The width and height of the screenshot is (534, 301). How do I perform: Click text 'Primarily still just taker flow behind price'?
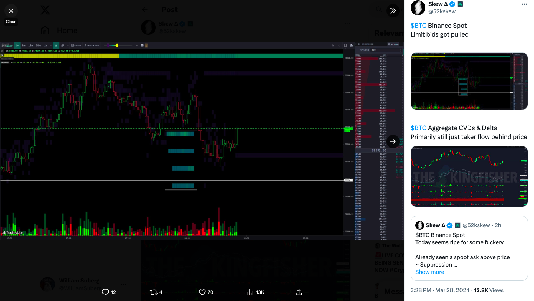[469, 137]
